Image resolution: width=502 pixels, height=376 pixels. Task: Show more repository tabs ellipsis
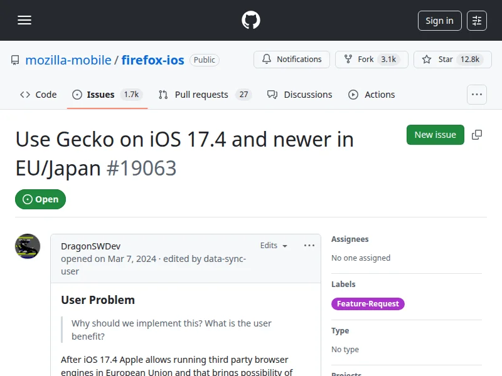[477, 95]
